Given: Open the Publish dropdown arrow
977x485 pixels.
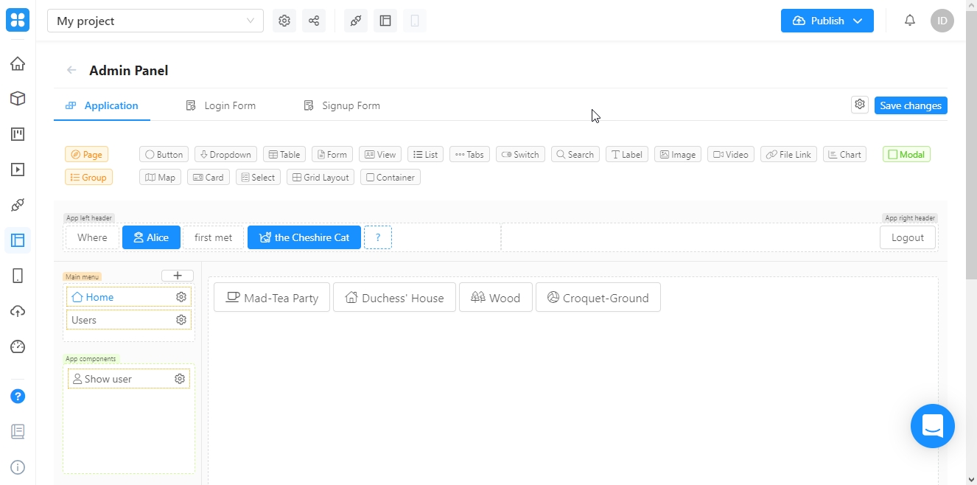Looking at the screenshot, I should (x=858, y=21).
